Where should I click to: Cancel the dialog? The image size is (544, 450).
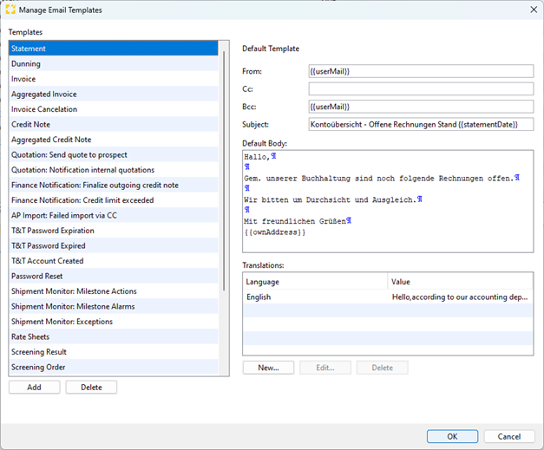(x=509, y=436)
